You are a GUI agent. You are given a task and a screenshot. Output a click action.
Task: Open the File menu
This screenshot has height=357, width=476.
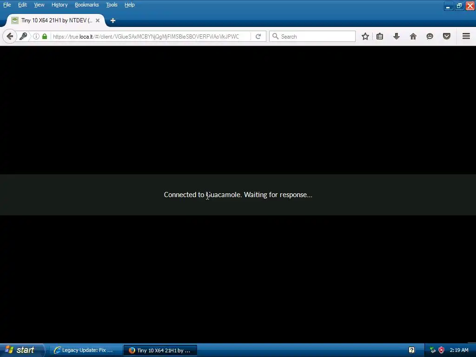tap(7, 5)
